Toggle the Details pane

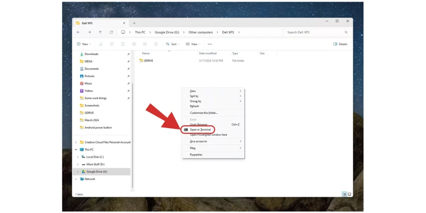(340, 44)
